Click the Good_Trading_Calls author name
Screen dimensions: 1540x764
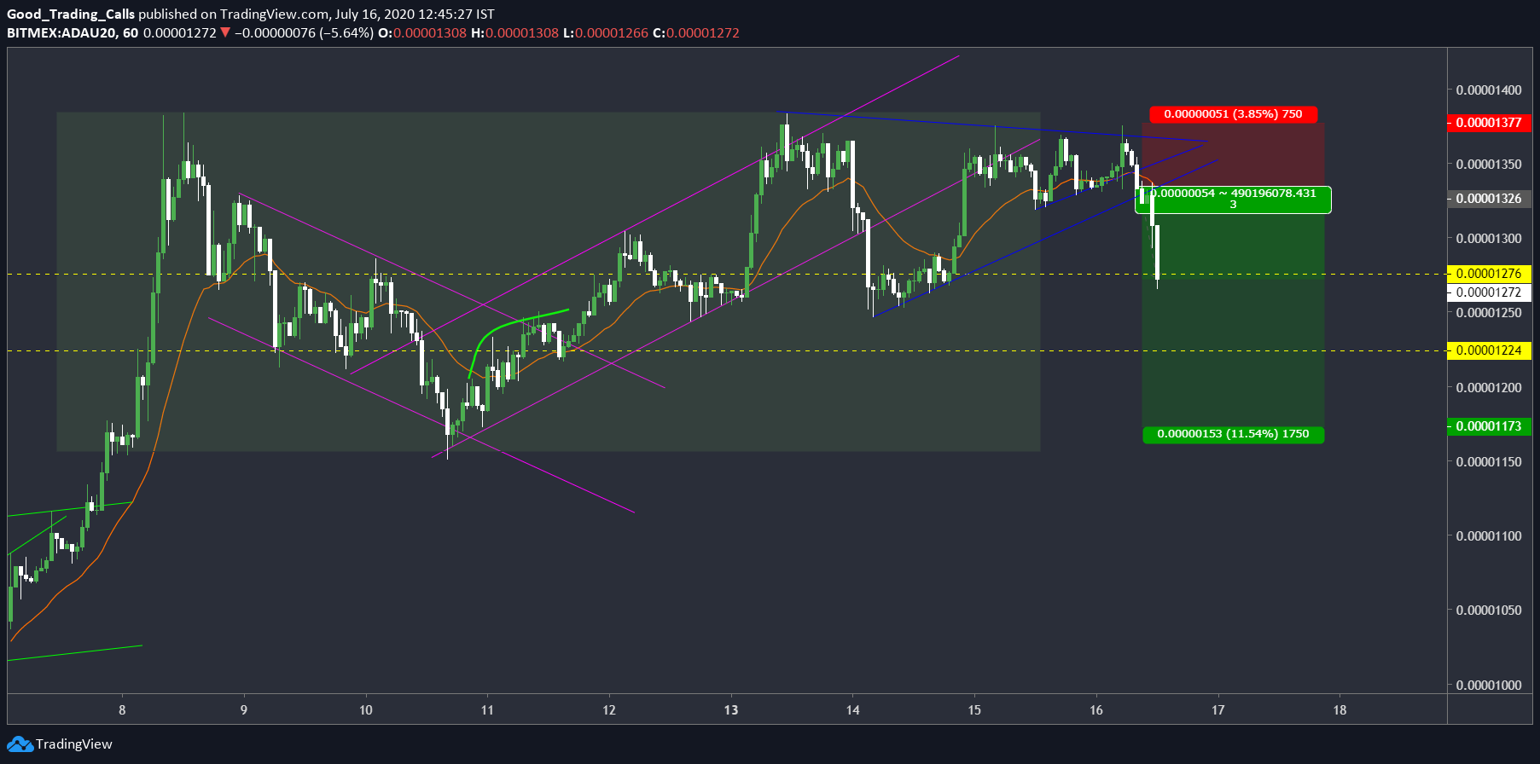pyautogui.click(x=71, y=14)
